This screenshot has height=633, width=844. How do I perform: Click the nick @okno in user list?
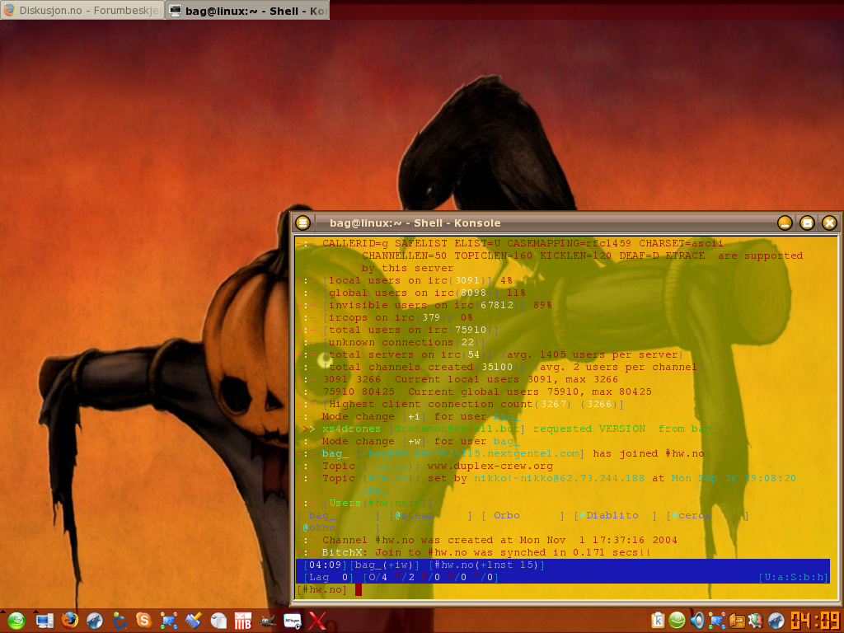(x=319, y=528)
